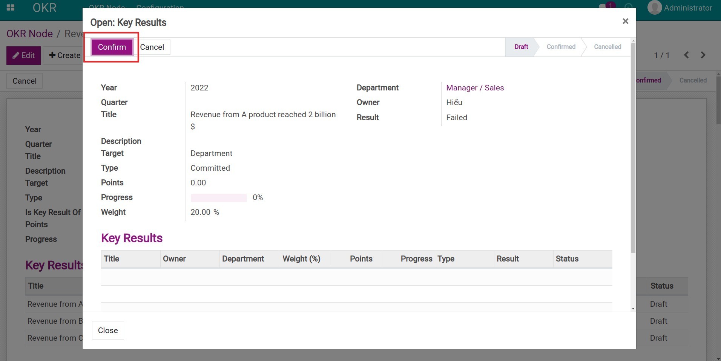Select the Draft status stage

coord(521,47)
